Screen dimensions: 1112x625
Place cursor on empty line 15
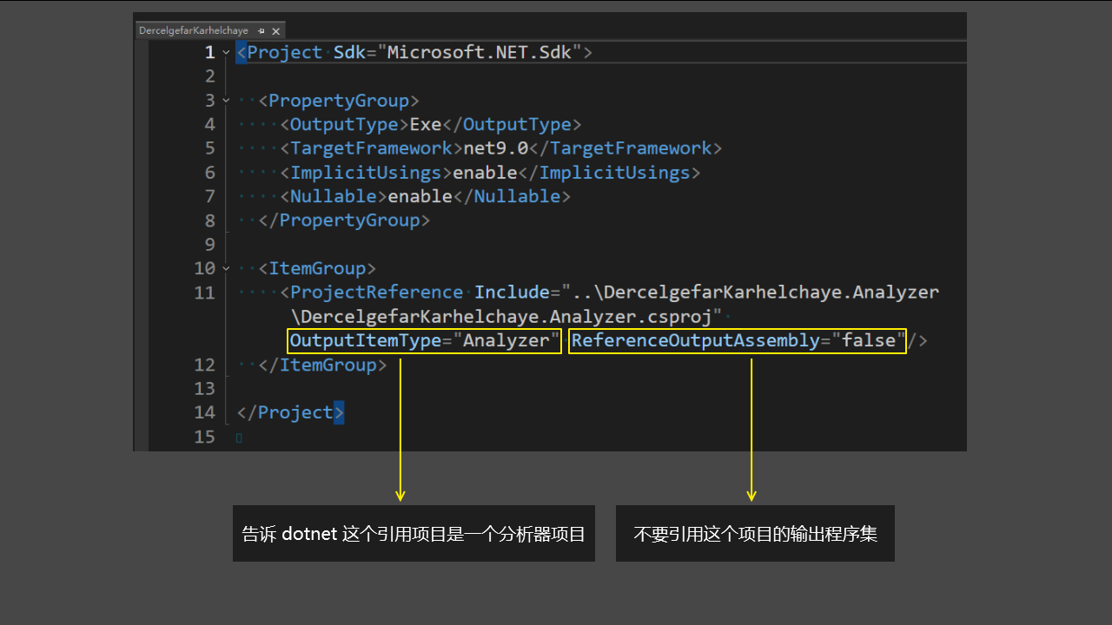point(239,437)
